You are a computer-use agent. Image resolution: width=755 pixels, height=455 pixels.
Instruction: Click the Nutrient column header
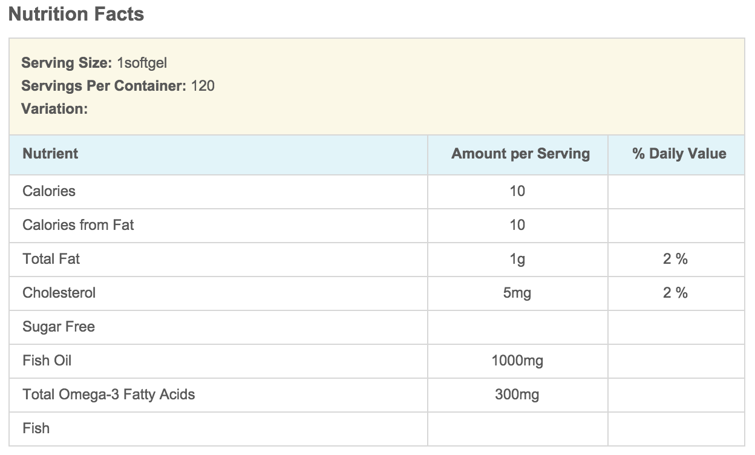(x=50, y=154)
